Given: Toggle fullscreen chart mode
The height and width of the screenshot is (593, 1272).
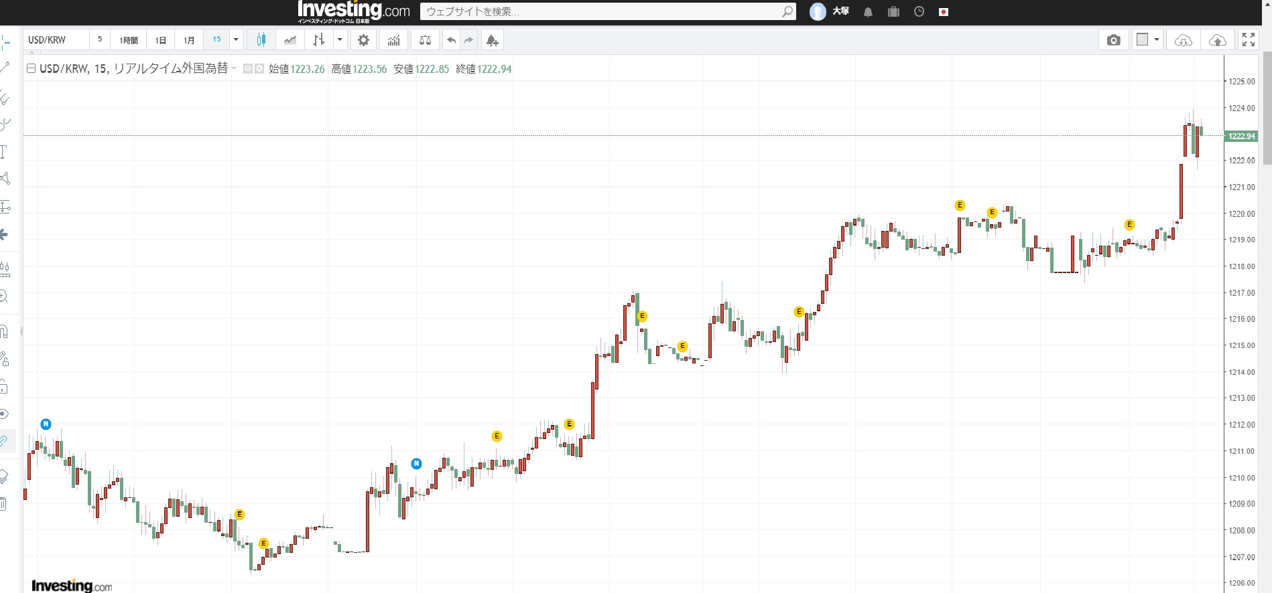Looking at the screenshot, I should point(1248,40).
